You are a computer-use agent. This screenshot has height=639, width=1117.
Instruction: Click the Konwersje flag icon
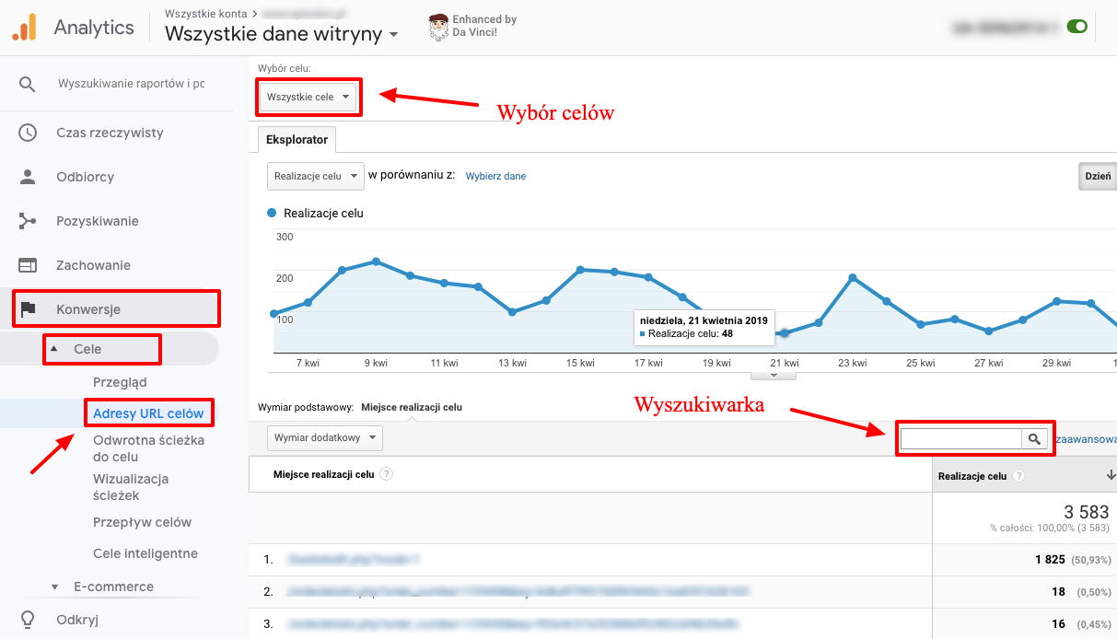tap(28, 309)
